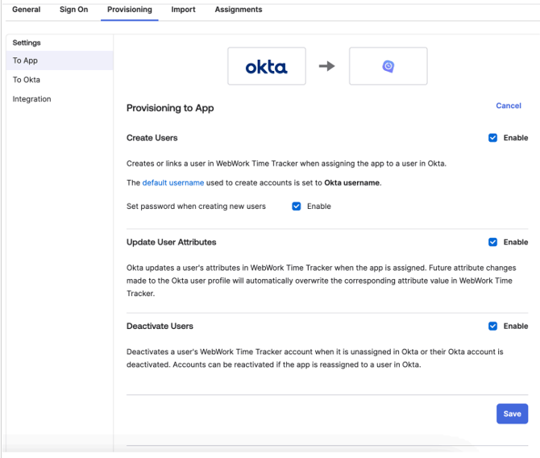This screenshot has height=458, width=540.
Task: Open the Import tab
Action: pyautogui.click(x=183, y=10)
